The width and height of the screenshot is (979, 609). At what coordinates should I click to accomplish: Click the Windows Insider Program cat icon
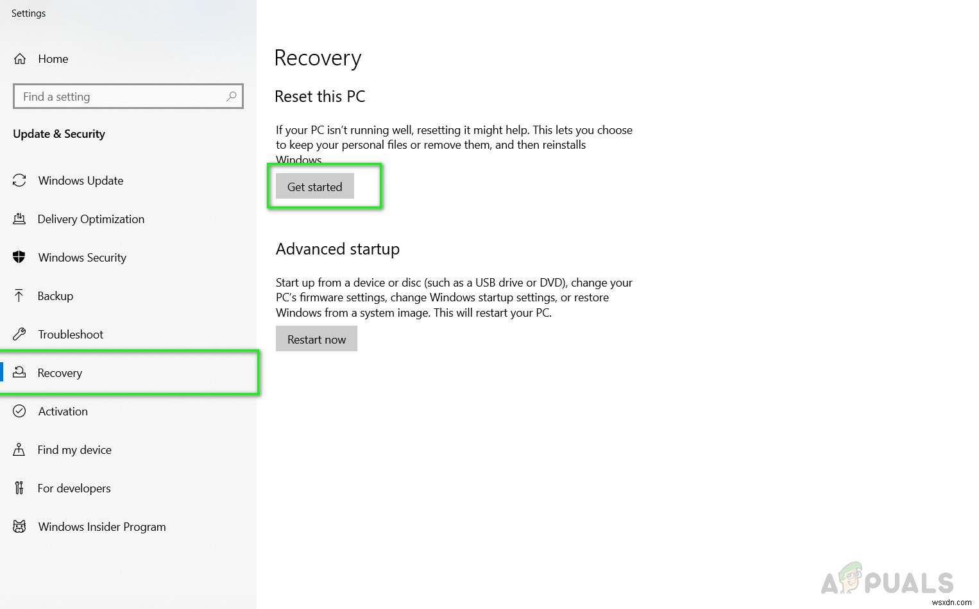click(19, 526)
